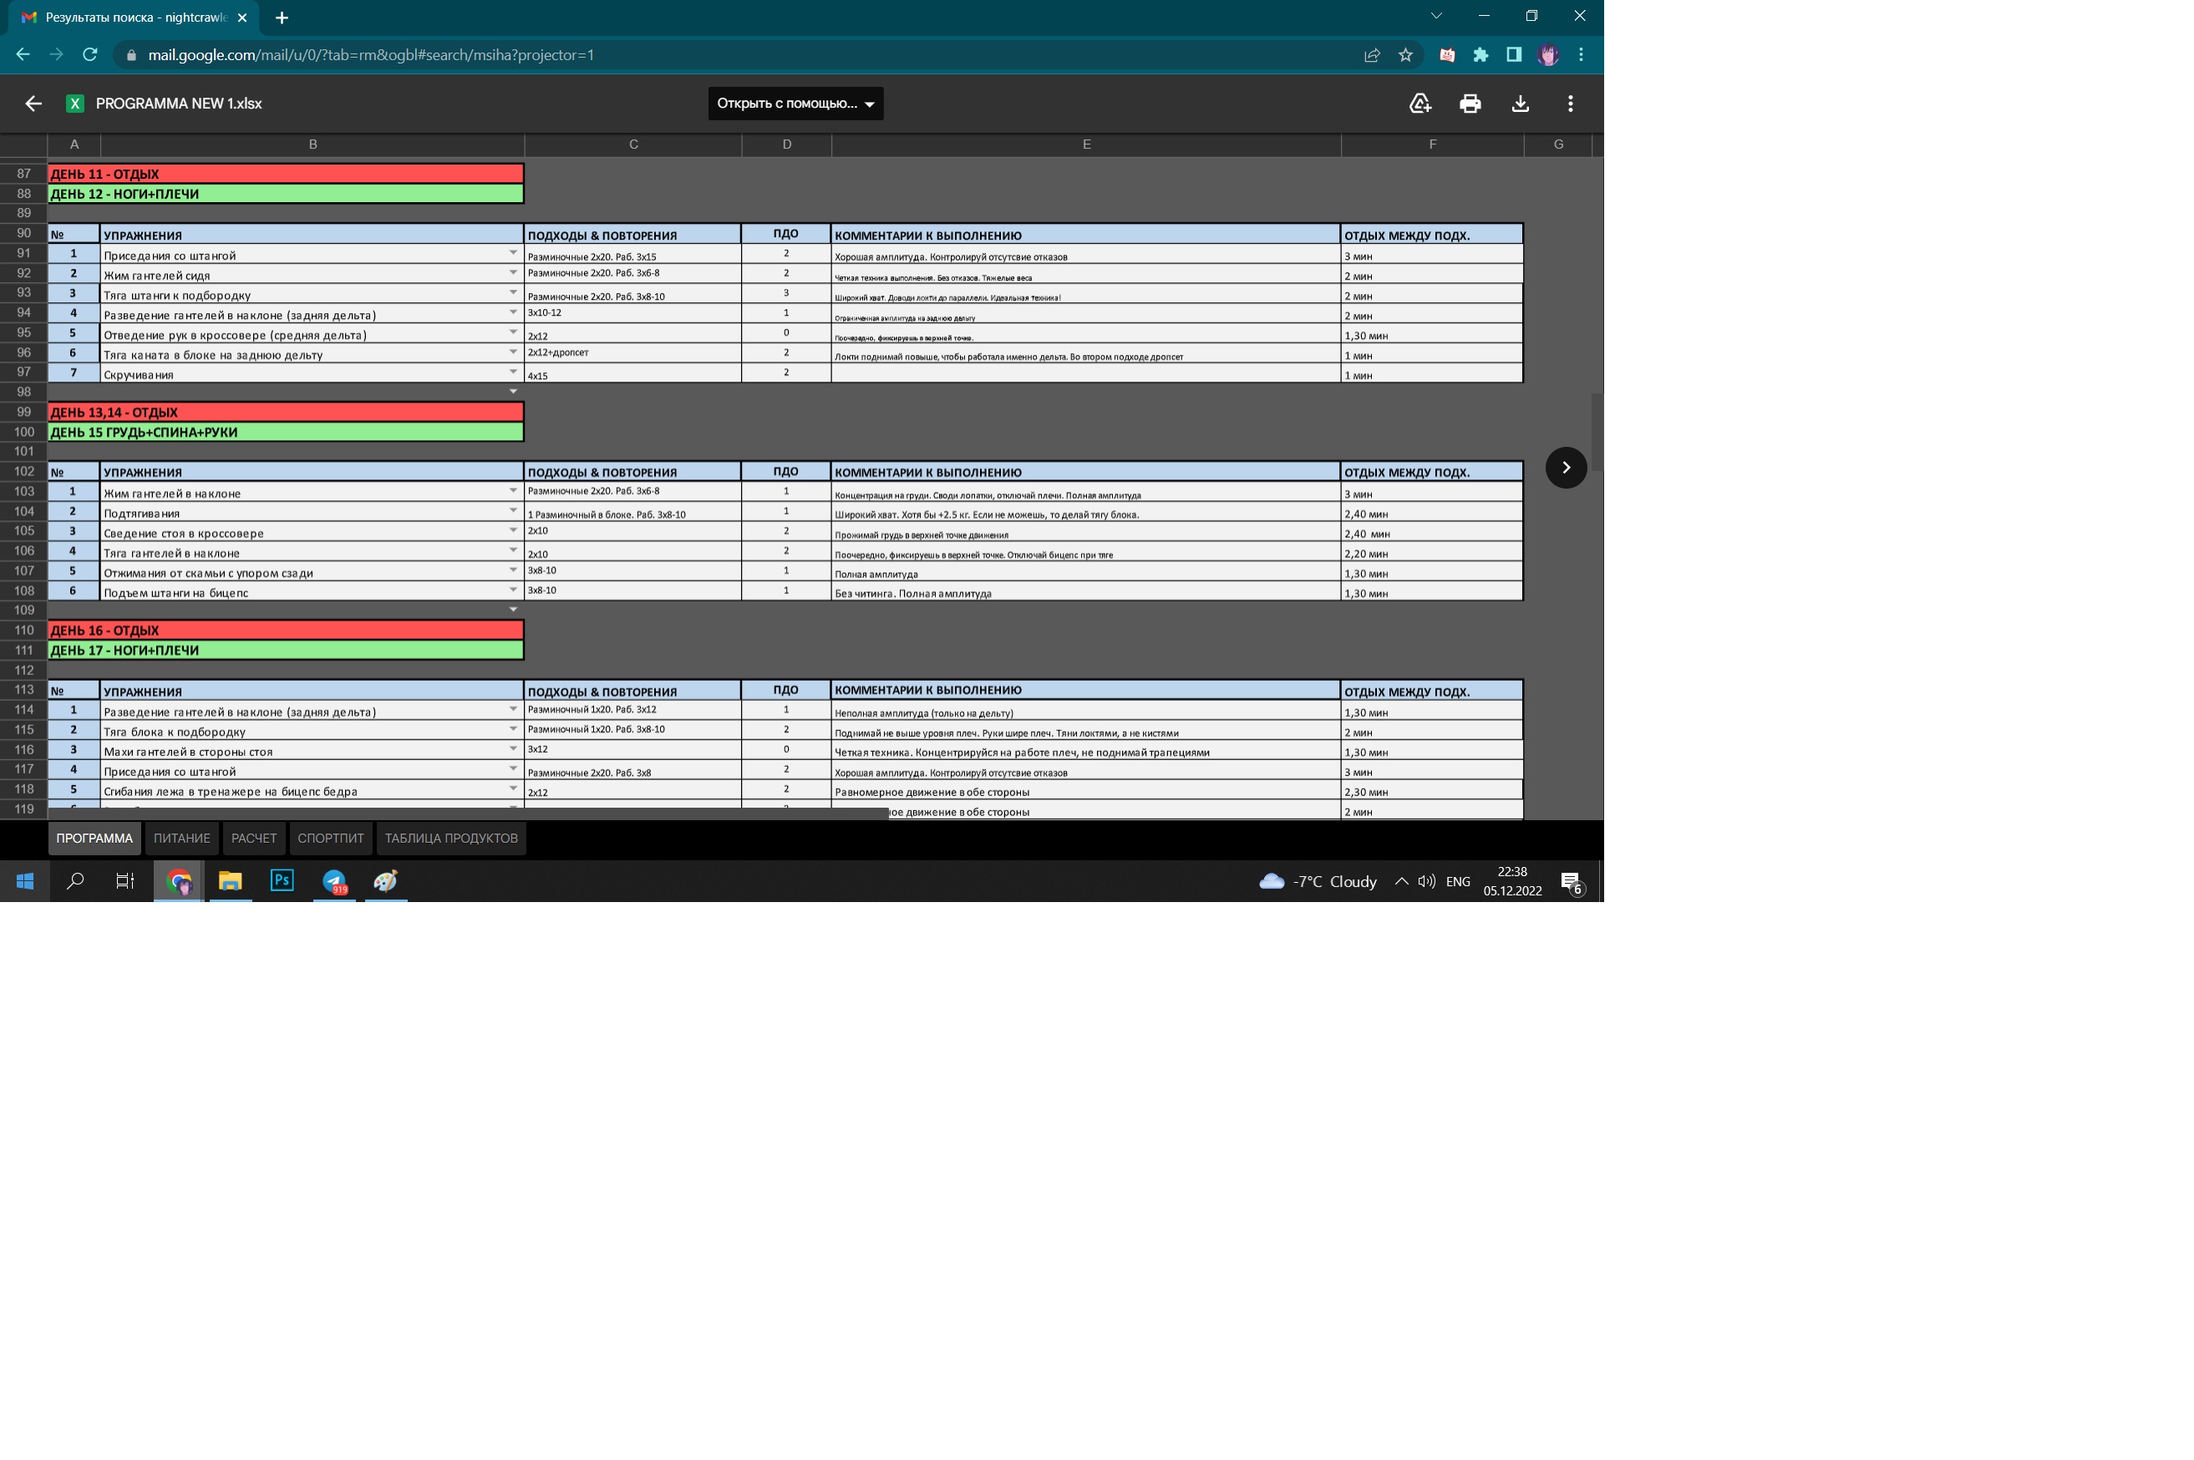2194x1460 pixels.
Task: Click the address bar URL
Action: [371, 55]
